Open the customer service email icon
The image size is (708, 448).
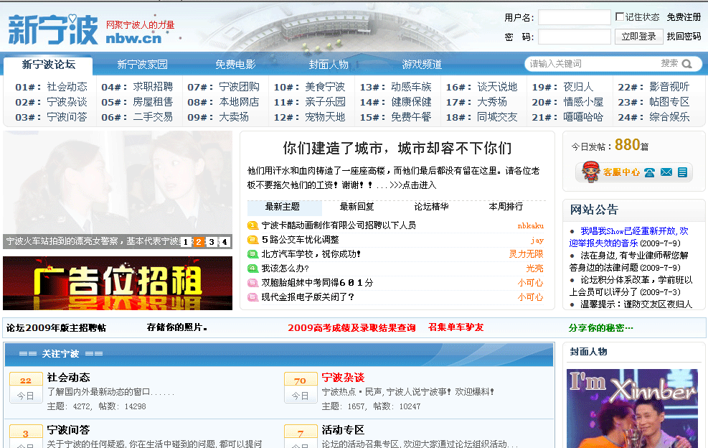(666, 172)
